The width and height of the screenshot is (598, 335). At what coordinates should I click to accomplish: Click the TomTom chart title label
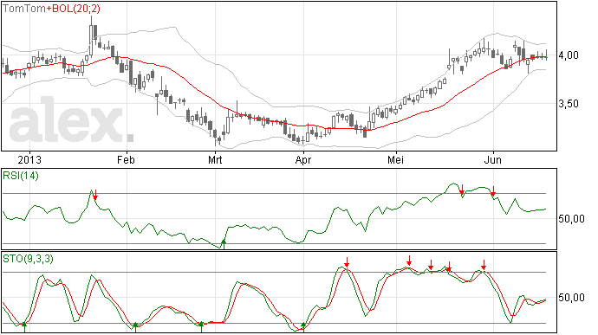tap(24, 9)
